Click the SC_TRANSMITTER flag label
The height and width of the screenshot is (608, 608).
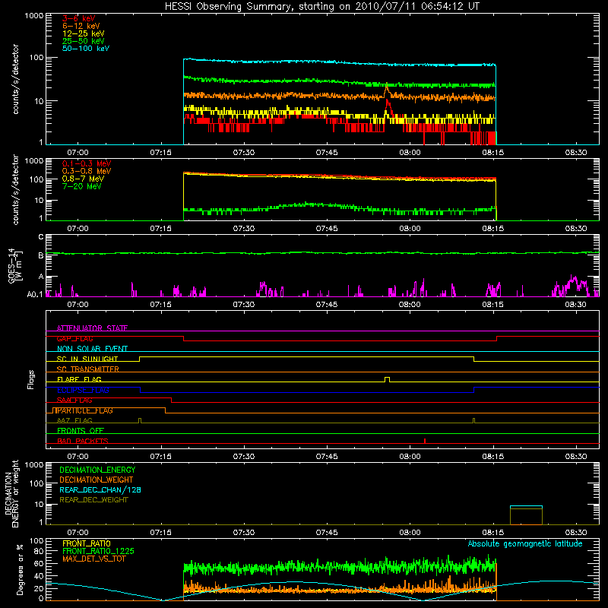tap(87, 369)
